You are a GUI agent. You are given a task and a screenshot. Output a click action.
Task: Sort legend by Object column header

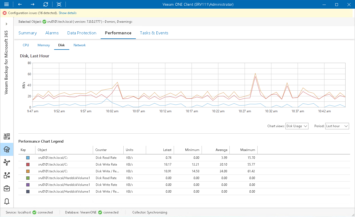pos(64,150)
